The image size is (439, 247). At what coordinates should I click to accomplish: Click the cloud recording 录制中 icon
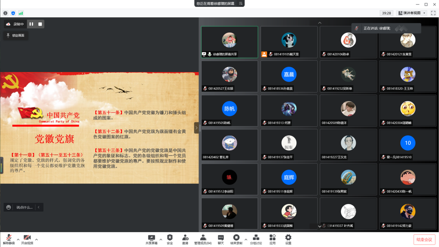click(8, 24)
